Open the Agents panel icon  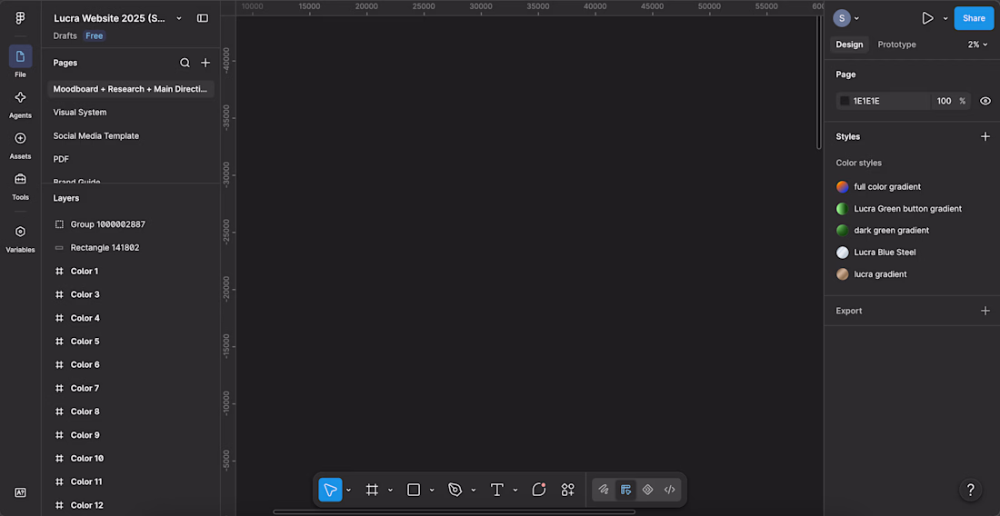(x=20, y=97)
